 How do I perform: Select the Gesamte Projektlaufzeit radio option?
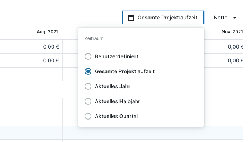pyautogui.click(x=88, y=71)
